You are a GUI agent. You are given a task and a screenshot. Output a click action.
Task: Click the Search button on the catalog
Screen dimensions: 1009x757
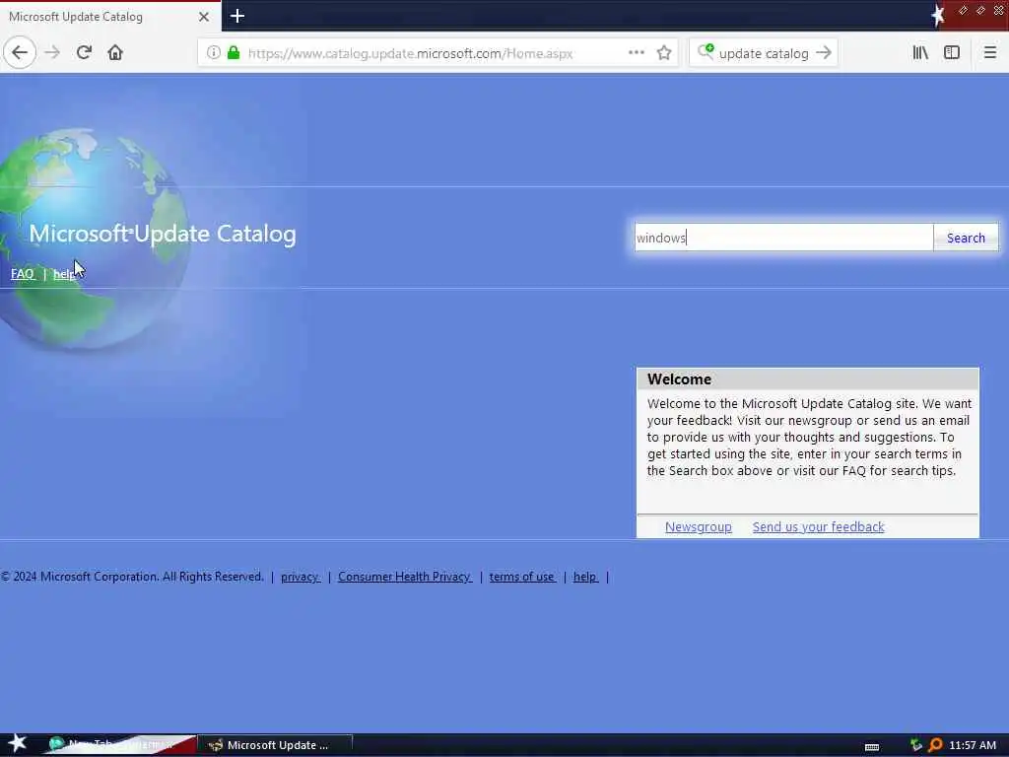[966, 238]
